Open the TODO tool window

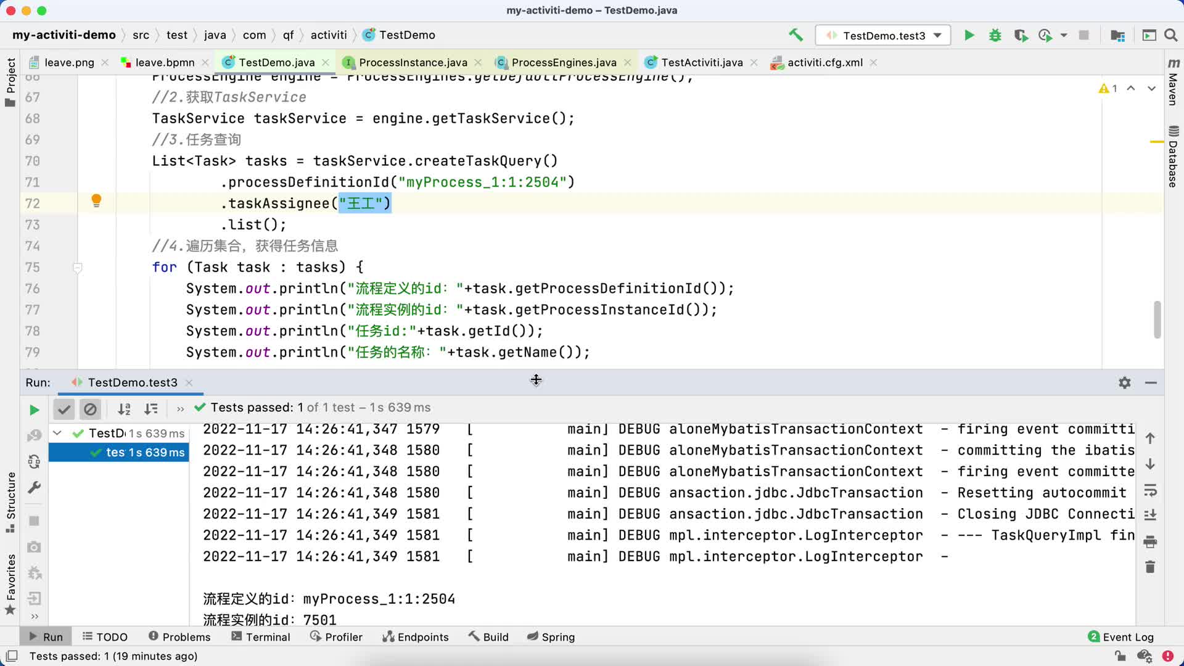coord(105,637)
